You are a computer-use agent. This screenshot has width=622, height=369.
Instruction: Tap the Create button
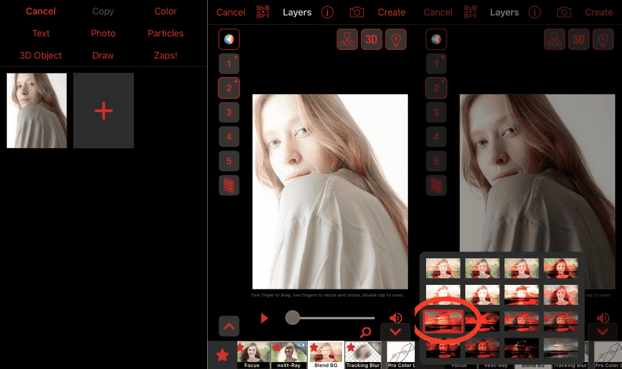[x=392, y=12]
